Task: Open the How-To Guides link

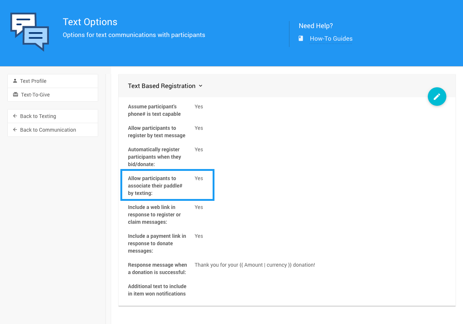Action: point(331,38)
